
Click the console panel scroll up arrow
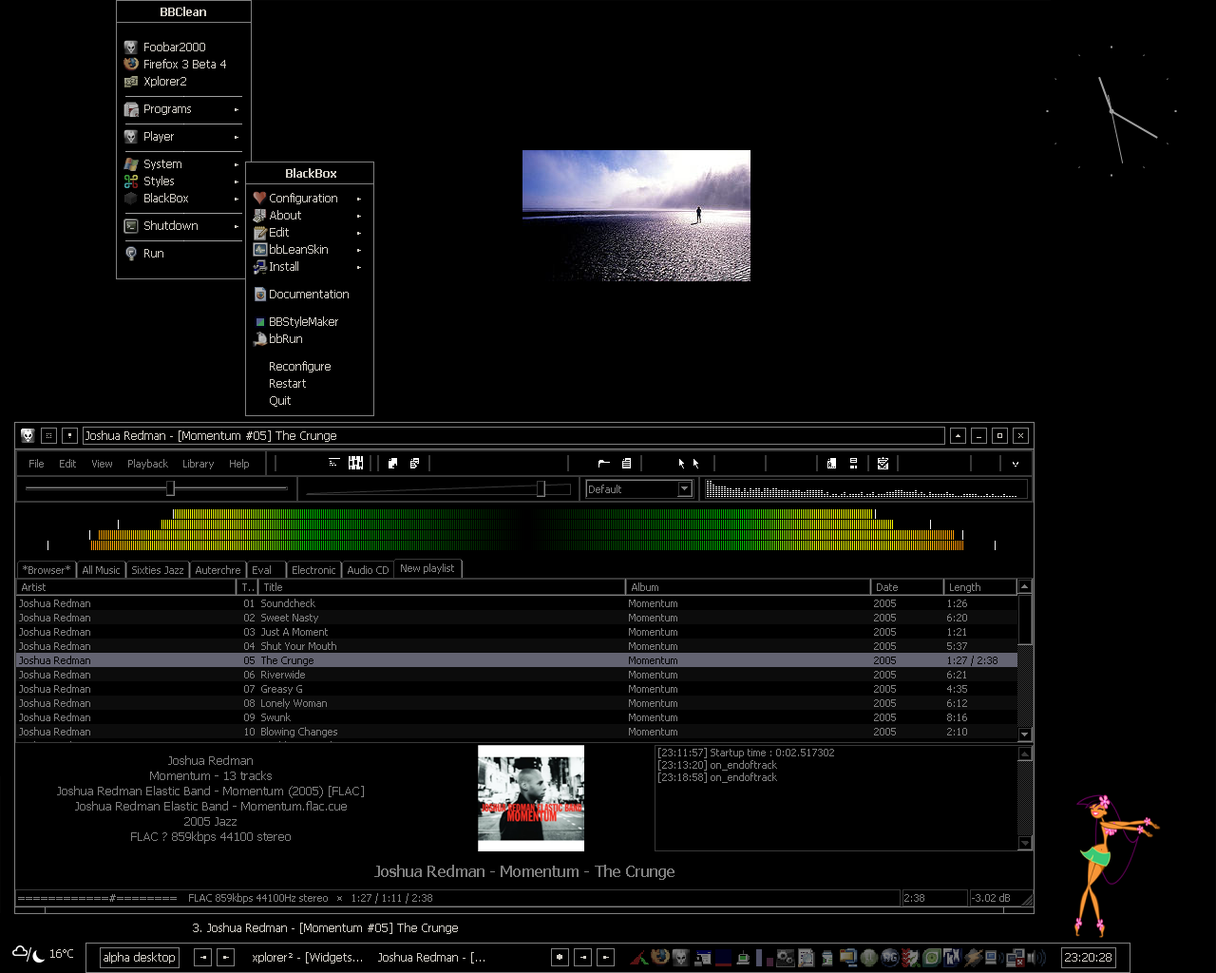click(1025, 754)
